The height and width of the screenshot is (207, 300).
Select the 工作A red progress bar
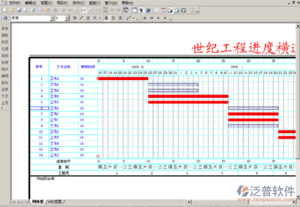(x=123, y=78)
